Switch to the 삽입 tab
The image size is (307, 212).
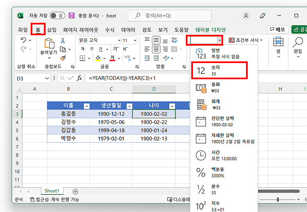coord(52,30)
